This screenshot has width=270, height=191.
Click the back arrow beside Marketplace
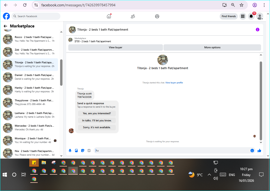pos(6,26)
